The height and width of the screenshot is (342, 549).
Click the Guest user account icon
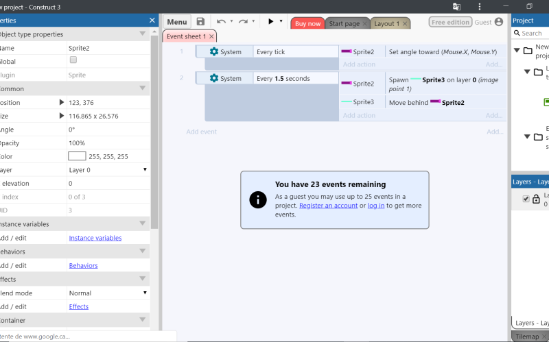pyautogui.click(x=499, y=22)
